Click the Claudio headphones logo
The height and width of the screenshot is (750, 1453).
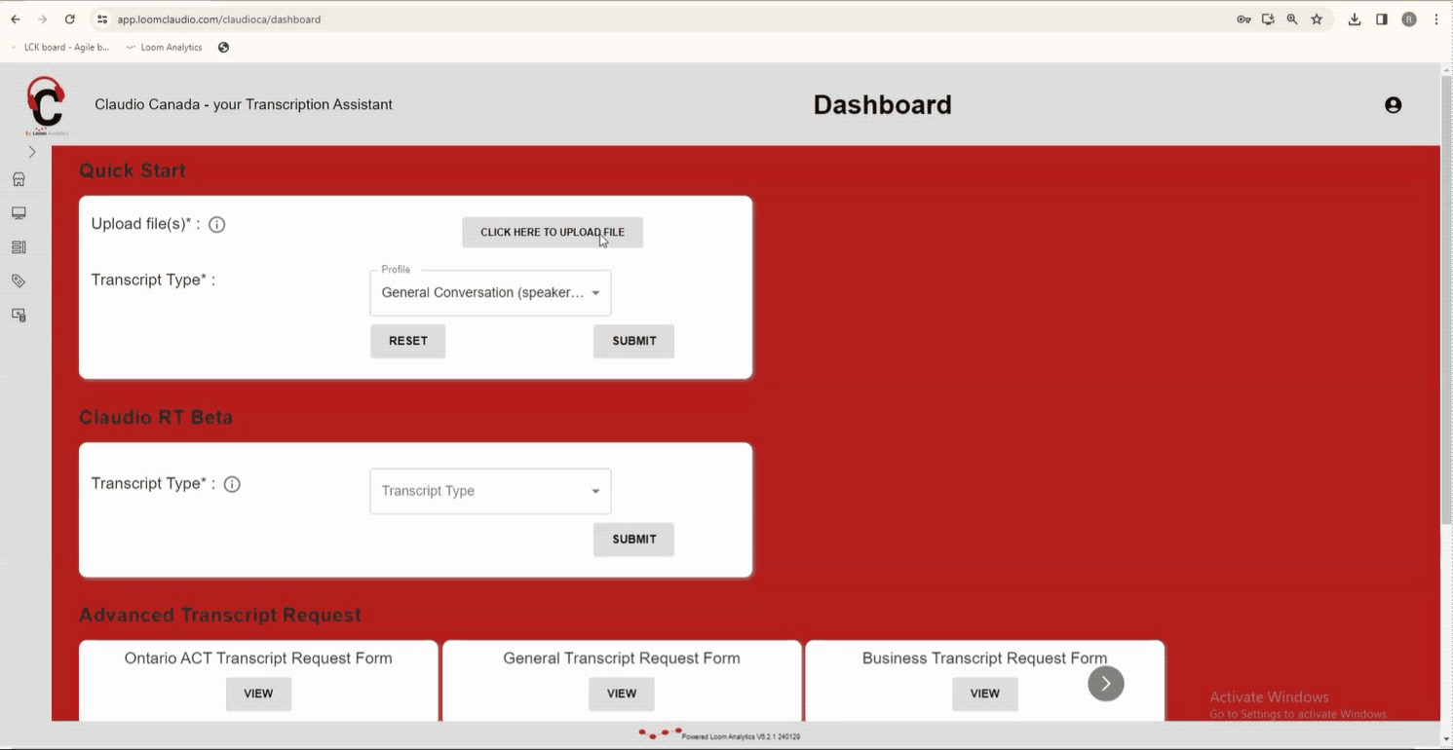[x=45, y=106]
